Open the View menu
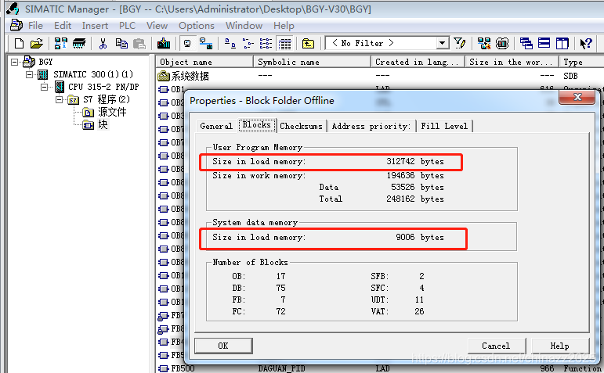 point(157,26)
